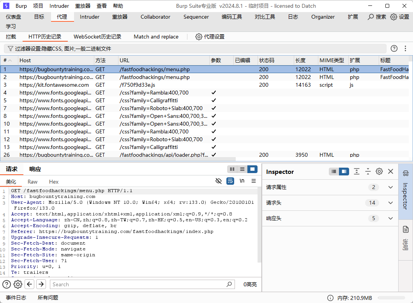Open 所有问题 in status bar

coord(48,298)
